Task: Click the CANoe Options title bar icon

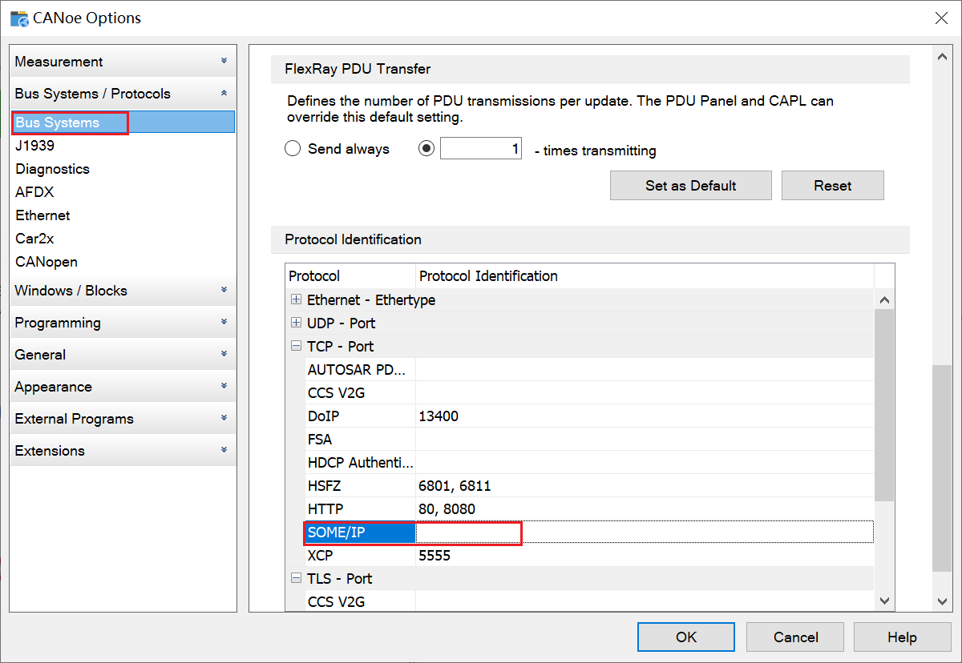Action: (19, 18)
